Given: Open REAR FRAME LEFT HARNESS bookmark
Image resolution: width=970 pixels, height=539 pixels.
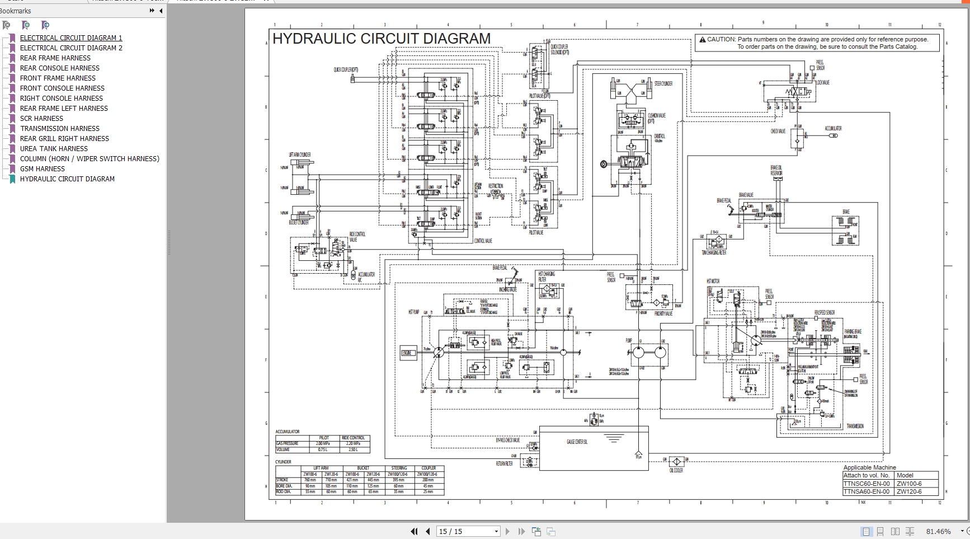Looking at the screenshot, I should tap(64, 108).
